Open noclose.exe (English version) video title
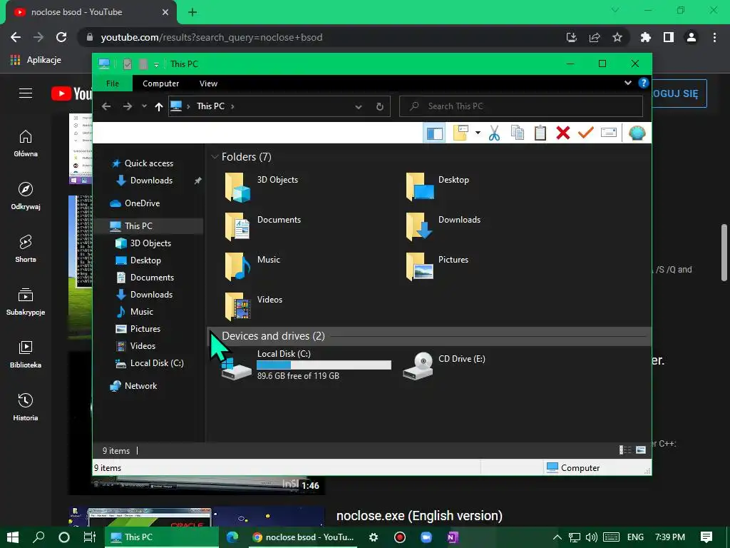730x548 pixels. (419, 516)
